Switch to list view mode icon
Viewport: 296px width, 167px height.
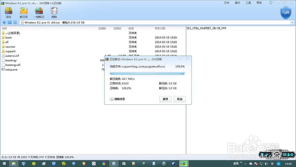pos(15,22)
